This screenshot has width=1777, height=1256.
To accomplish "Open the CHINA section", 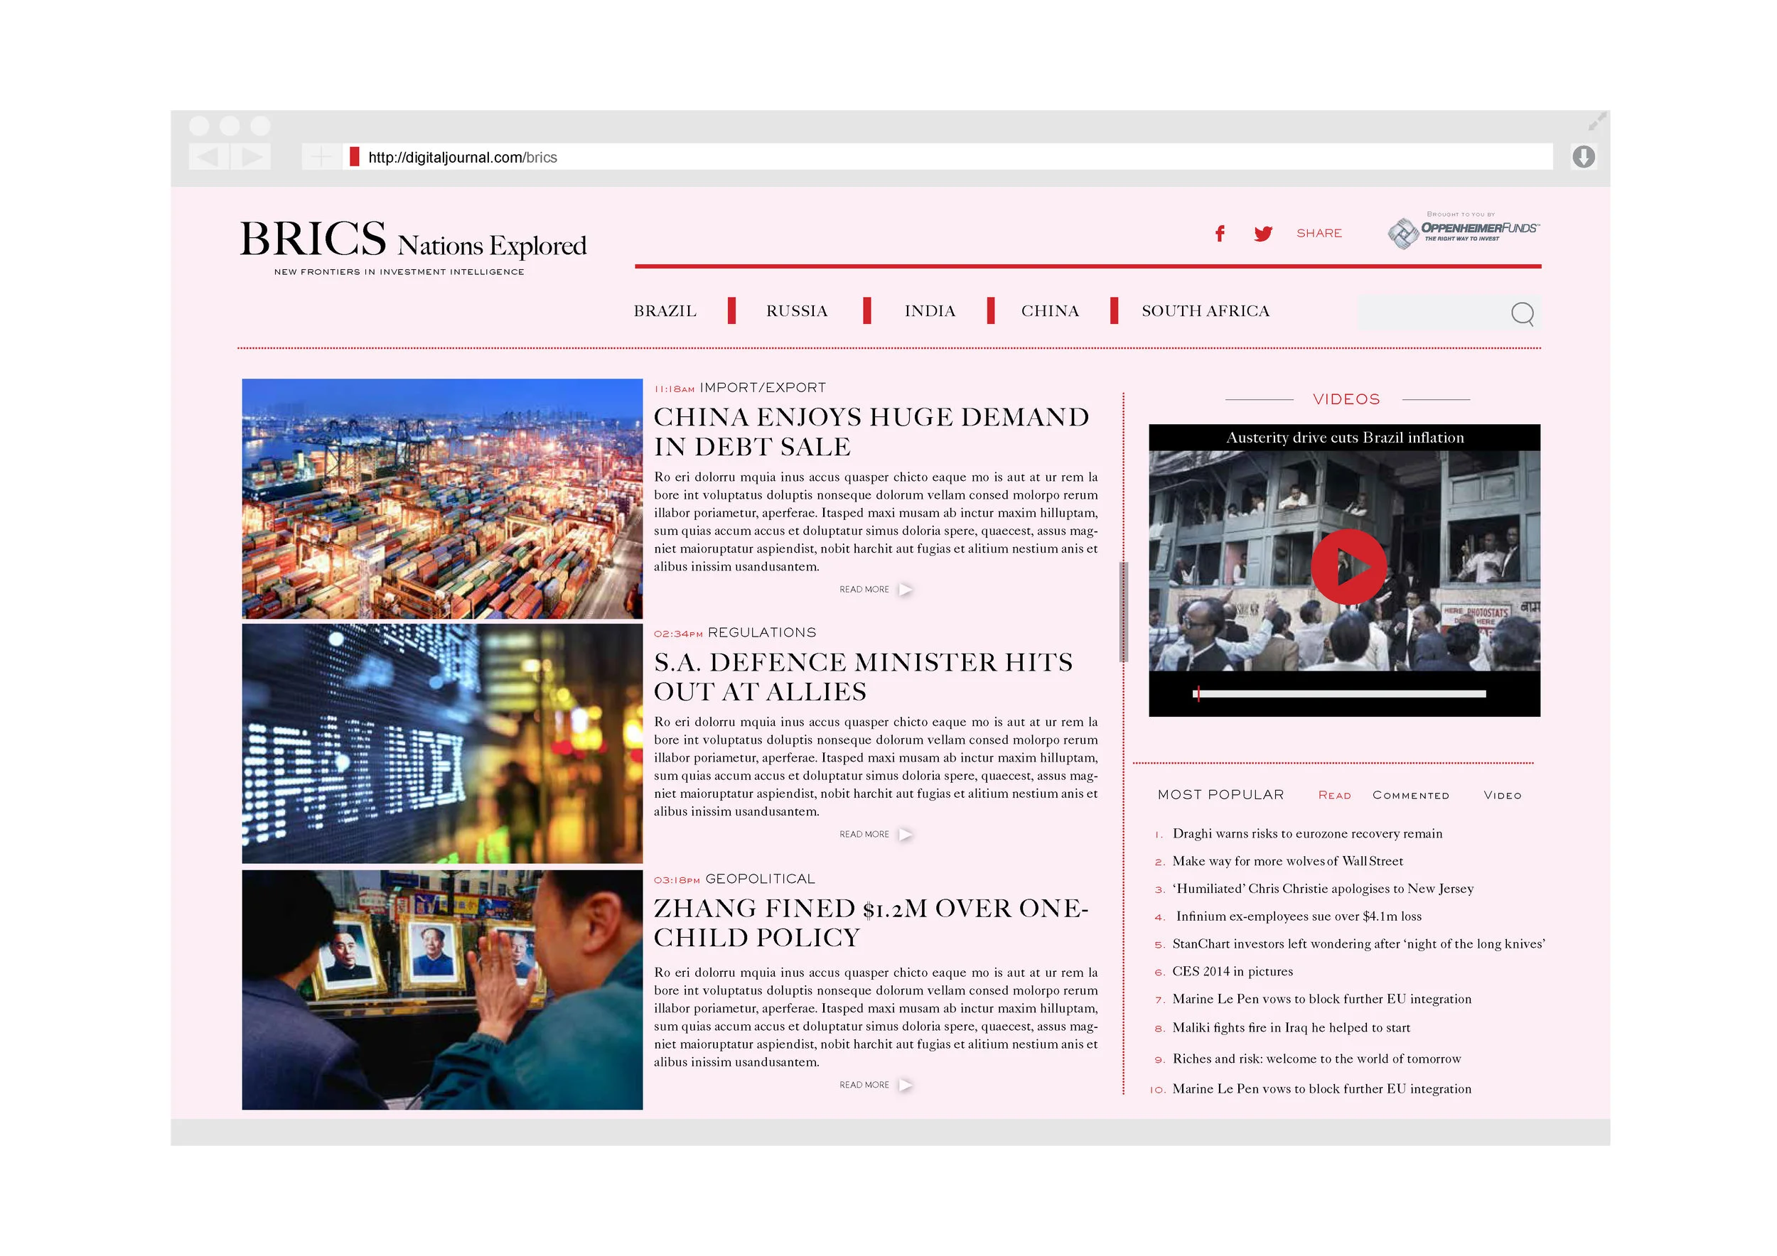I will click(x=1049, y=311).
